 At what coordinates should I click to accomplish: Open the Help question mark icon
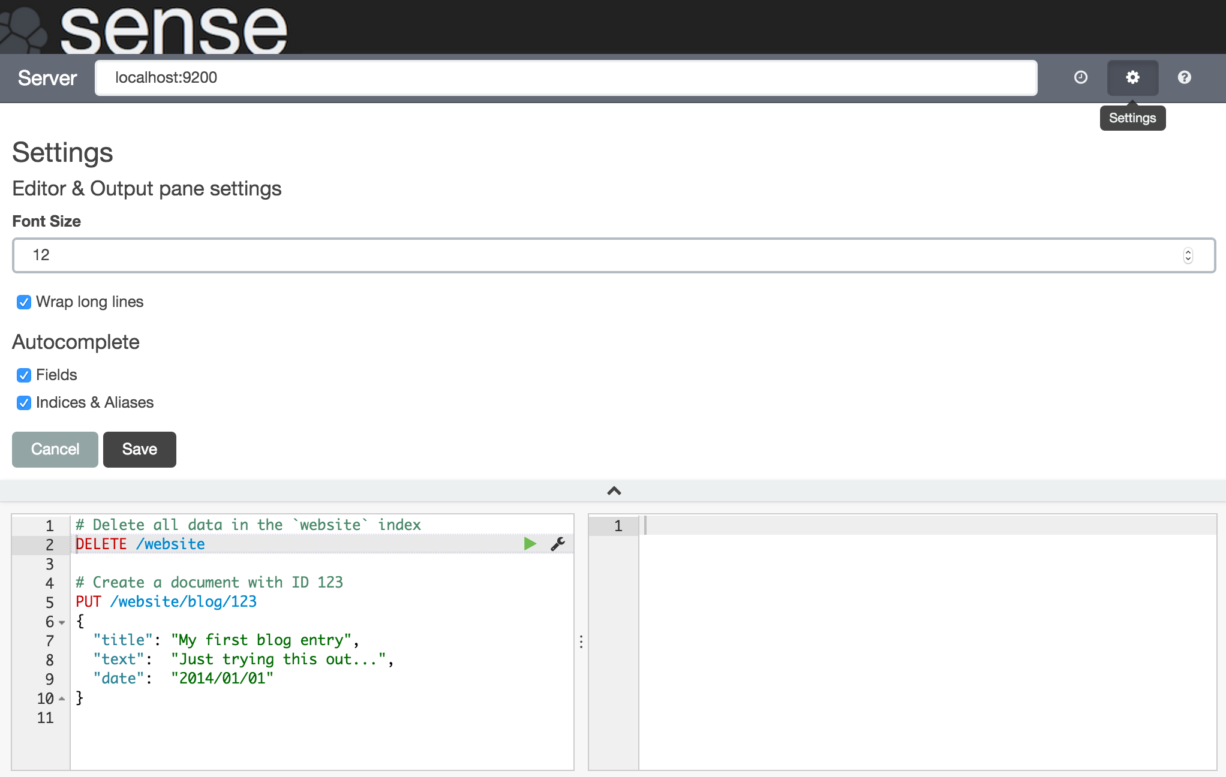coord(1184,77)
